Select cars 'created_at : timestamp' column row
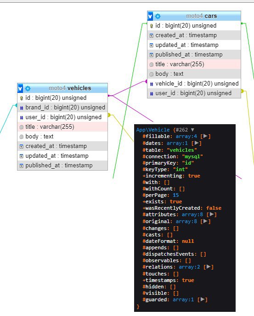This screenshot has width=254, height=316. pos(194,35)
